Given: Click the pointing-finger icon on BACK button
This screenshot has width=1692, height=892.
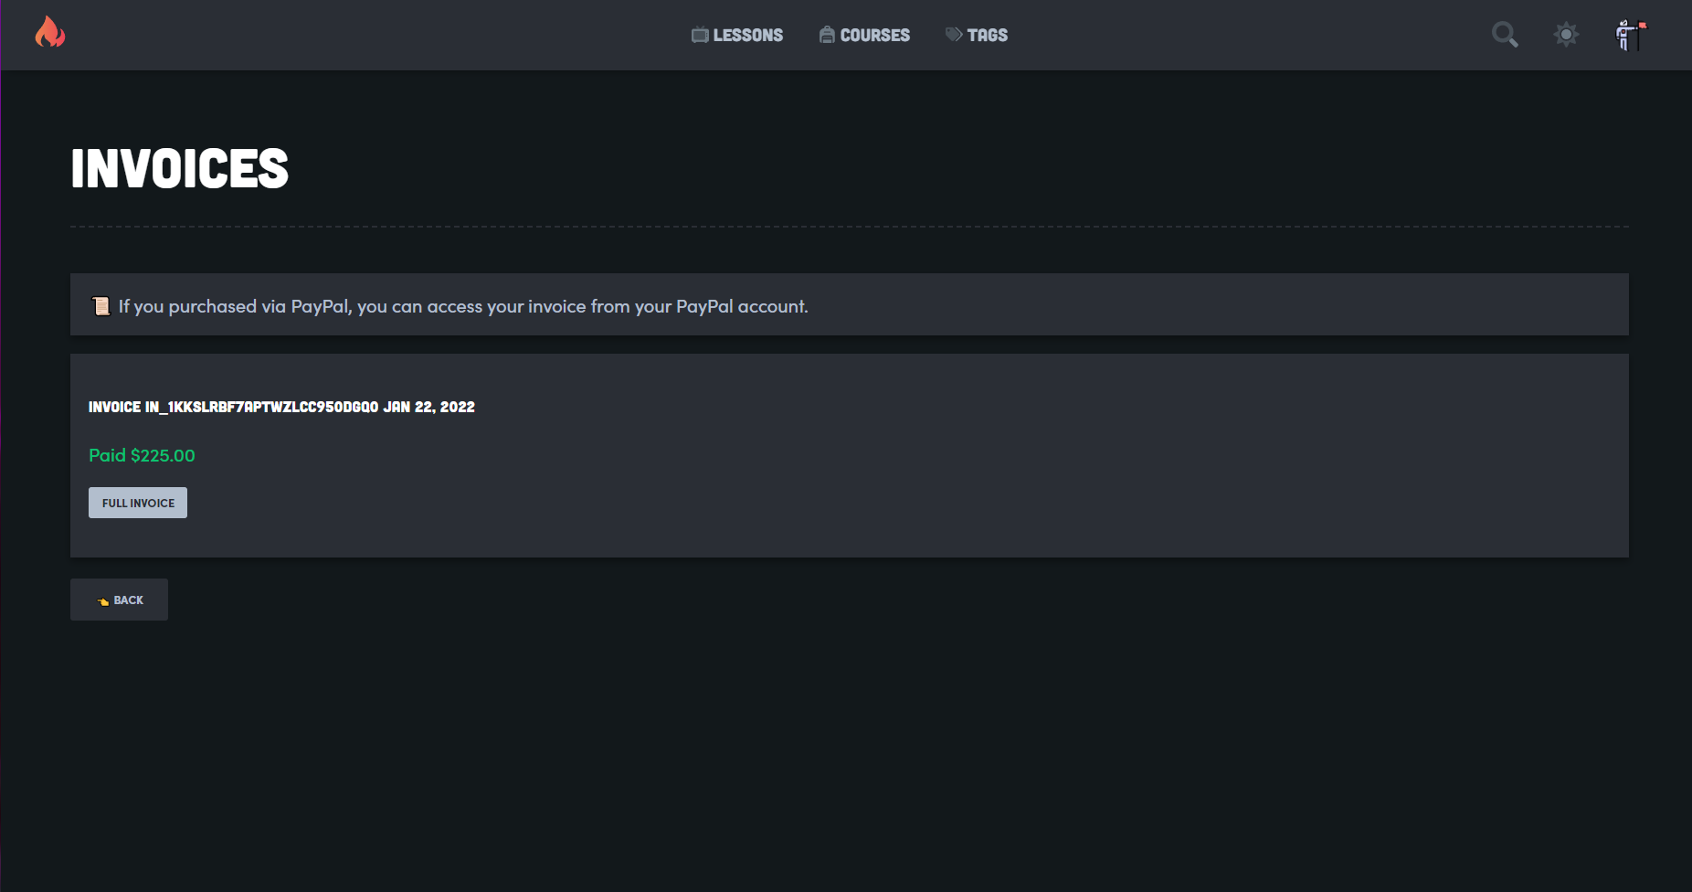Looking at the screenshot, I should [x=103, y=600].
